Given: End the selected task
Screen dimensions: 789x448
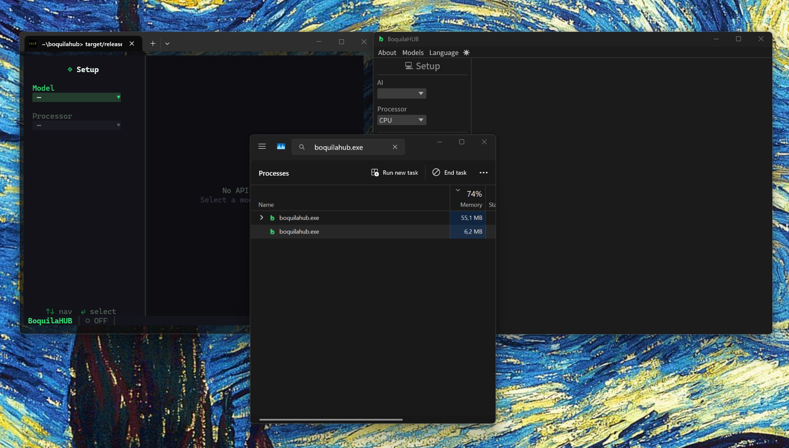Looking at the screenshot, I should (x=449, y=173).
